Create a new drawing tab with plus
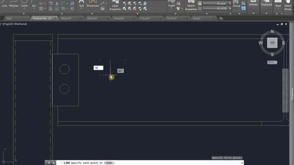 (x=221, y=18)
